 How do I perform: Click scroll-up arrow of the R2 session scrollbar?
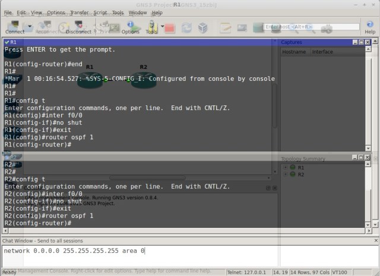click(x=368, y=164)
